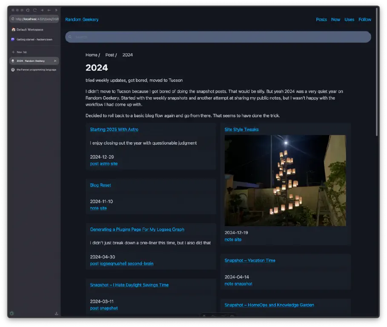Viewport: 387px width, 327px height.
Task: Click the plus icon for New Tab
Action: point(13,52)
